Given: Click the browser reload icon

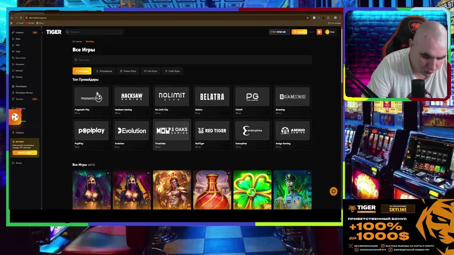Looking at the screenshot, I should tap(21, 18).
